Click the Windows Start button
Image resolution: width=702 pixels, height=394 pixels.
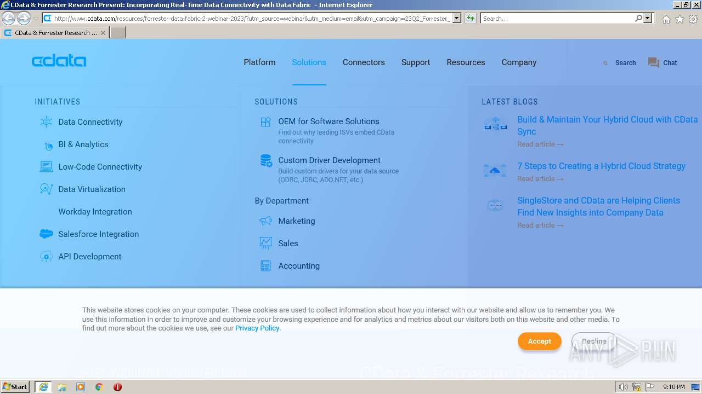pos(15,387)
